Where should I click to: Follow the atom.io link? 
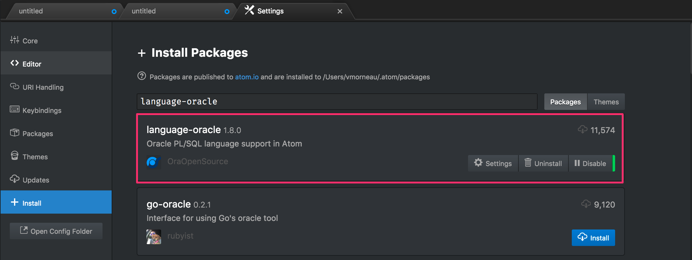tap(247, 77)
